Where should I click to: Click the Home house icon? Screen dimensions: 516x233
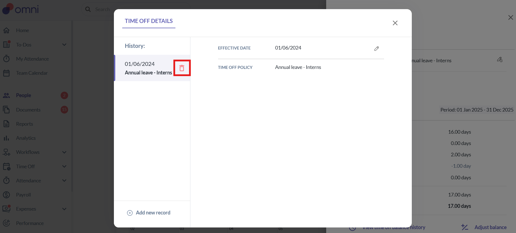[6, 30]
